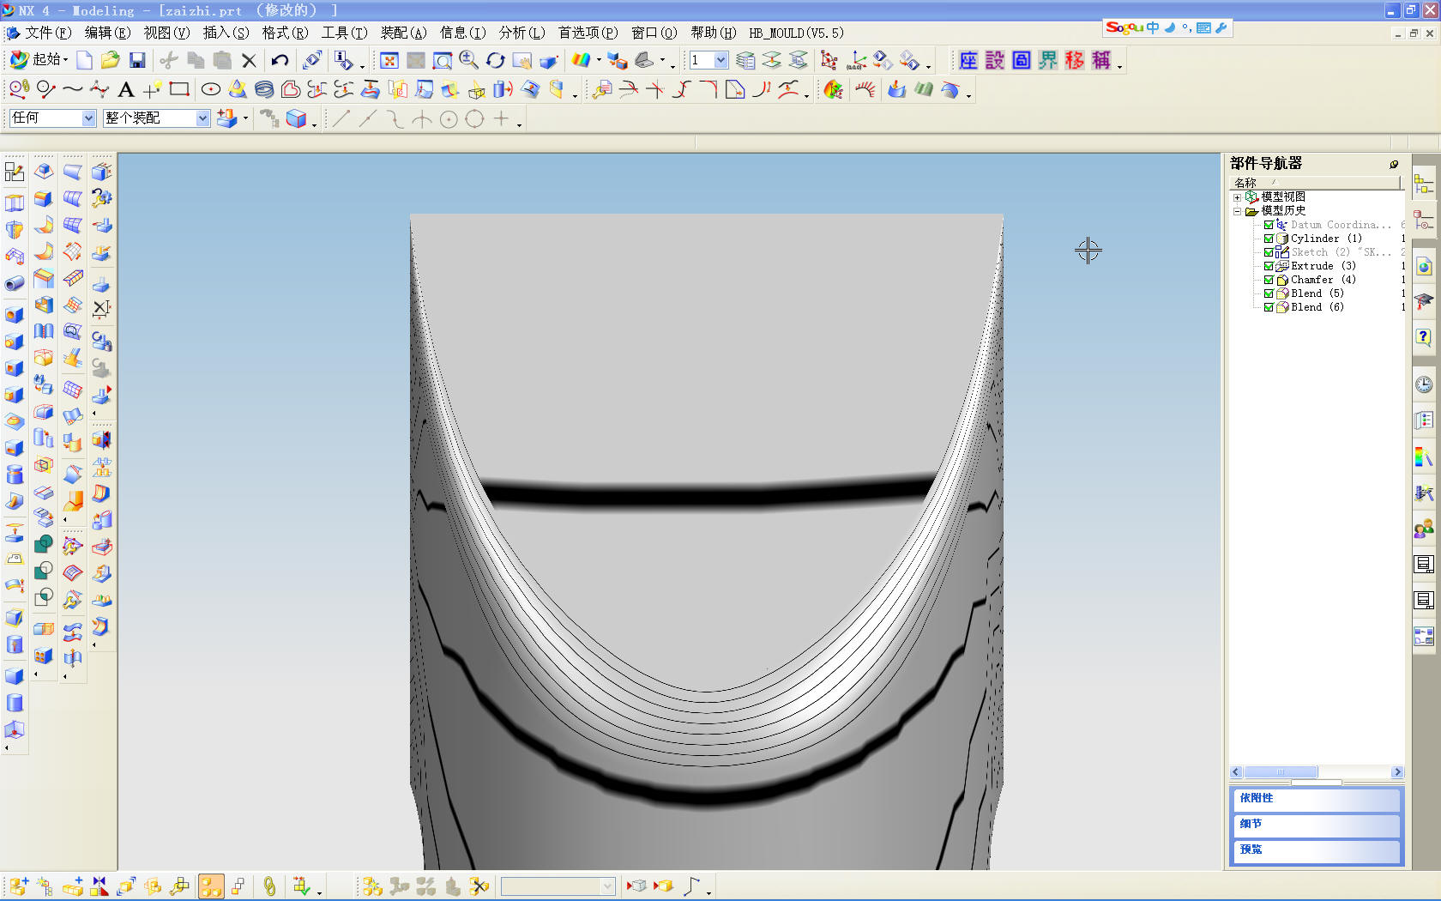Open the Internet Explorer resource bar icon

[x=1424, y=267]
